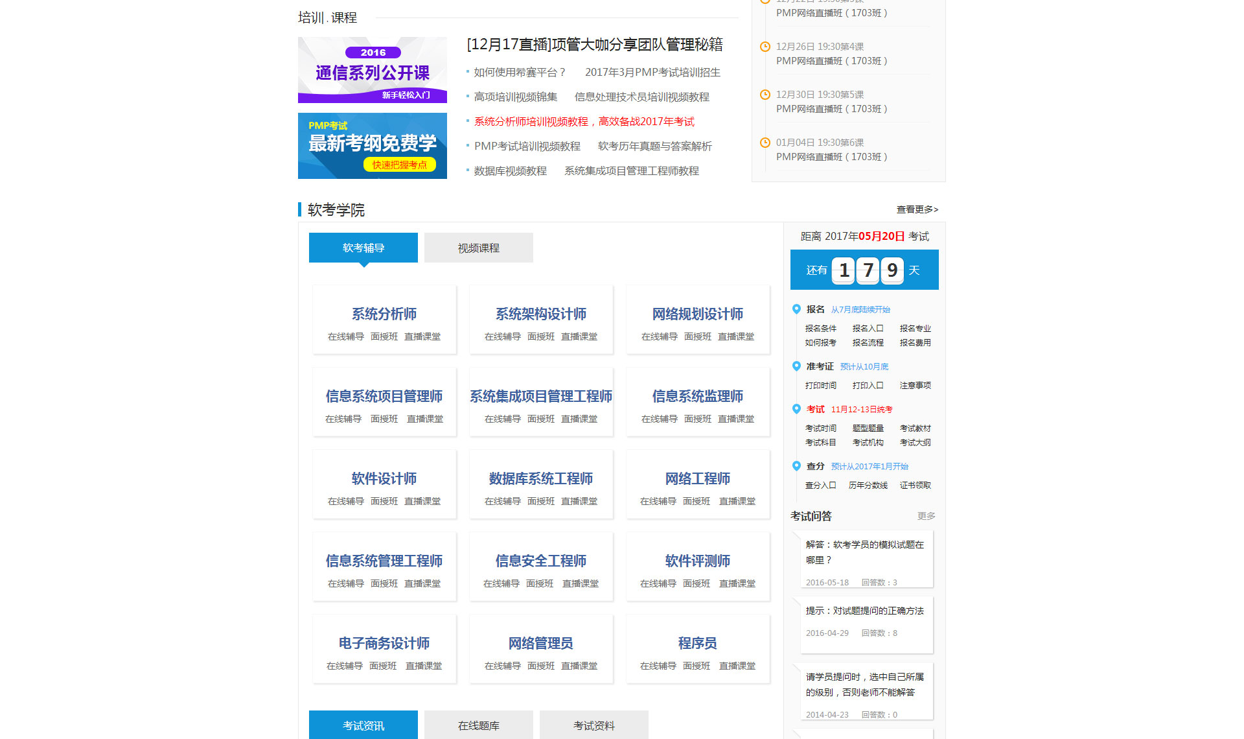This screenshot has width=1244, height=739.
Task: Open PMP考试 最新考纲免费学 banner
Action: click(x=372, y=146)
